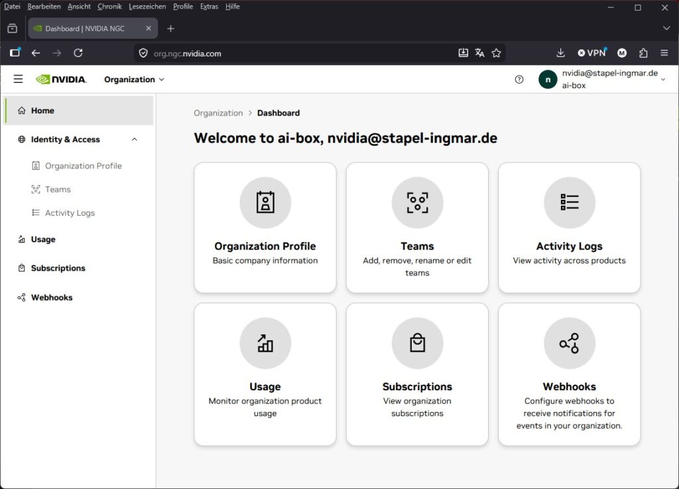The image size is (679, 489).
Task: Collapse the Identity & Access section chevron
Action: (x=134, y=139)
